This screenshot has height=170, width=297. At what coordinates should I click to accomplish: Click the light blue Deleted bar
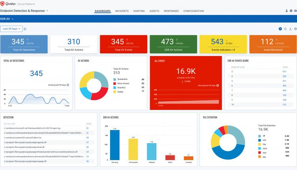click(152, 152)
